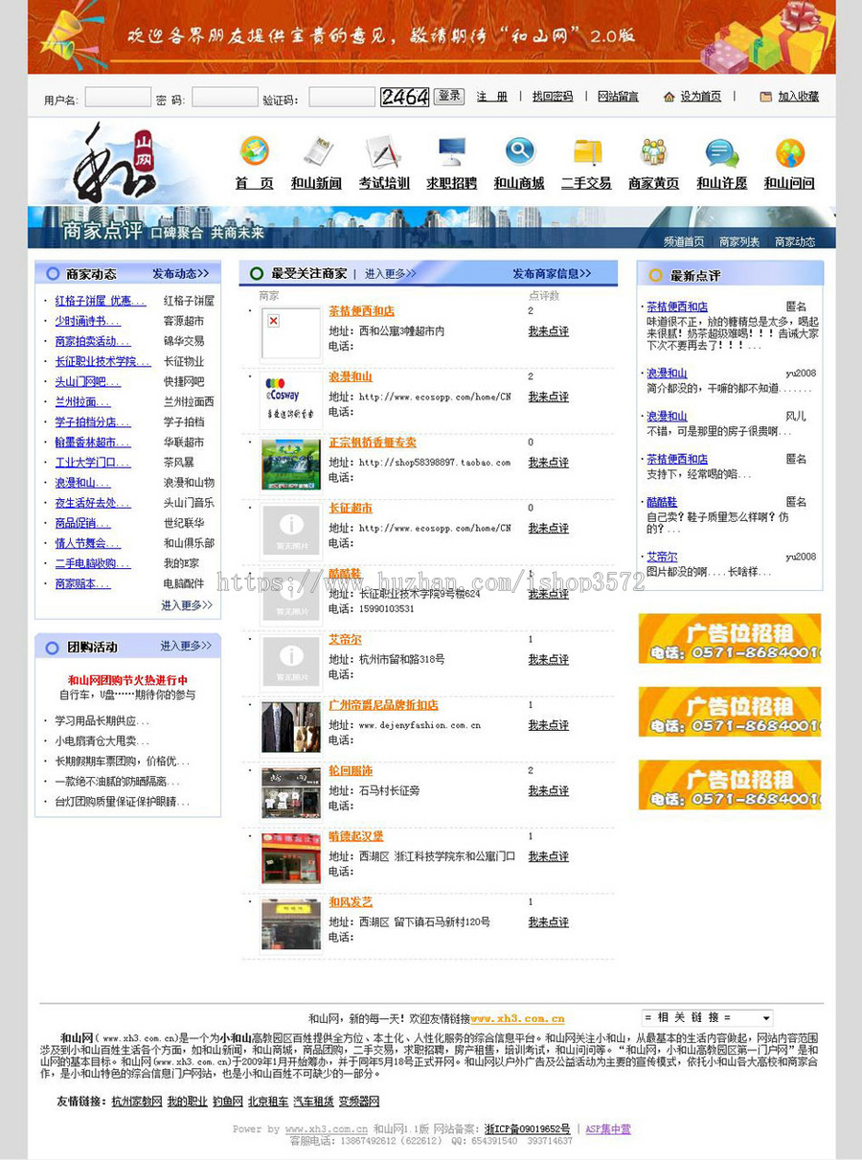Open 情人节舞会 news item

click(88, 543)
